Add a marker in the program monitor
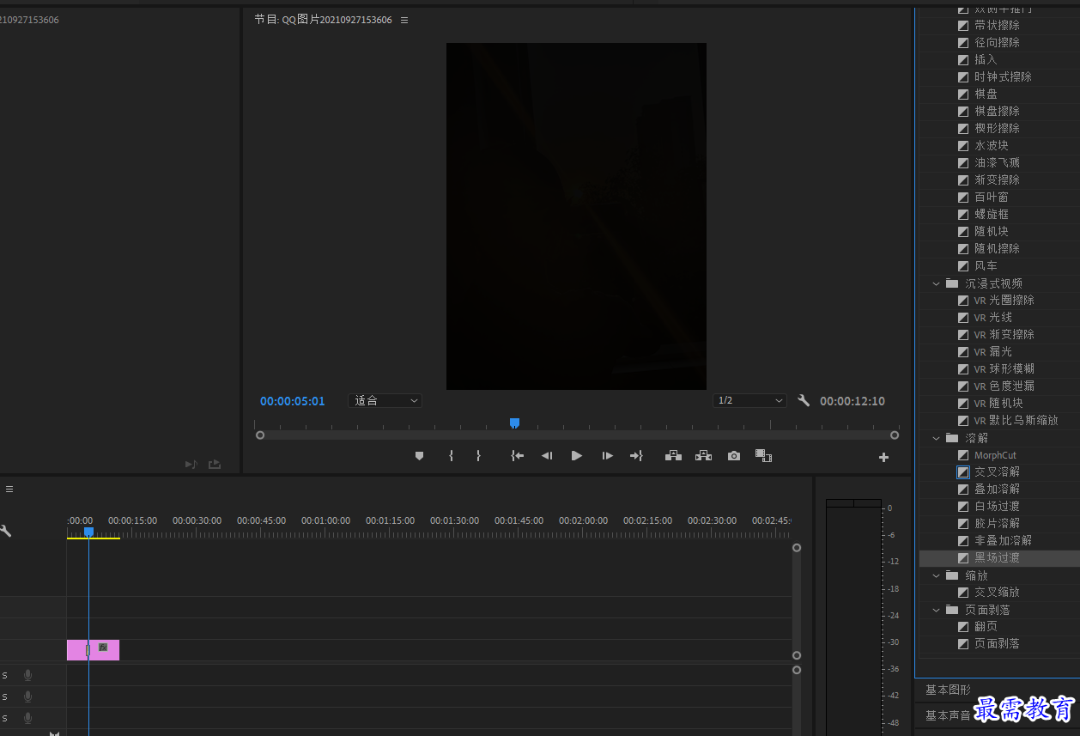1080x736 pixels. tap(419, 456)
